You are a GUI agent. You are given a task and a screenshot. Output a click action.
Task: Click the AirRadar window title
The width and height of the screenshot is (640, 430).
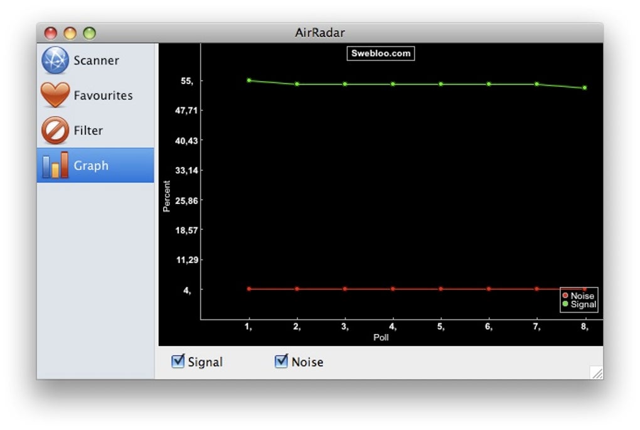click(320, 33)
